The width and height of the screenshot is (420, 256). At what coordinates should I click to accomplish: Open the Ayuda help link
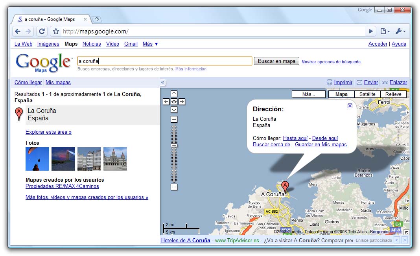[399, 44]
